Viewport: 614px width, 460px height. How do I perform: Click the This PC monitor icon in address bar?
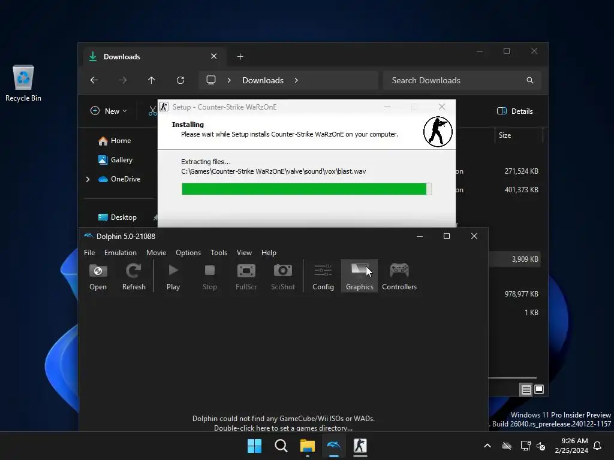click(x=211, y=80)
